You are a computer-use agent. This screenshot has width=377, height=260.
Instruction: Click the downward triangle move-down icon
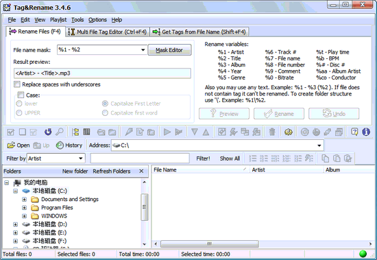tap(195, 132)
